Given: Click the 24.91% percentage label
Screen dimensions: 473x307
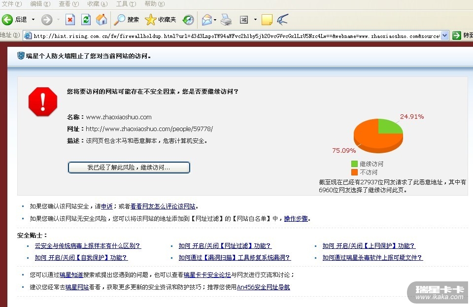Looking at the screenshot, I should pos(412,116).
